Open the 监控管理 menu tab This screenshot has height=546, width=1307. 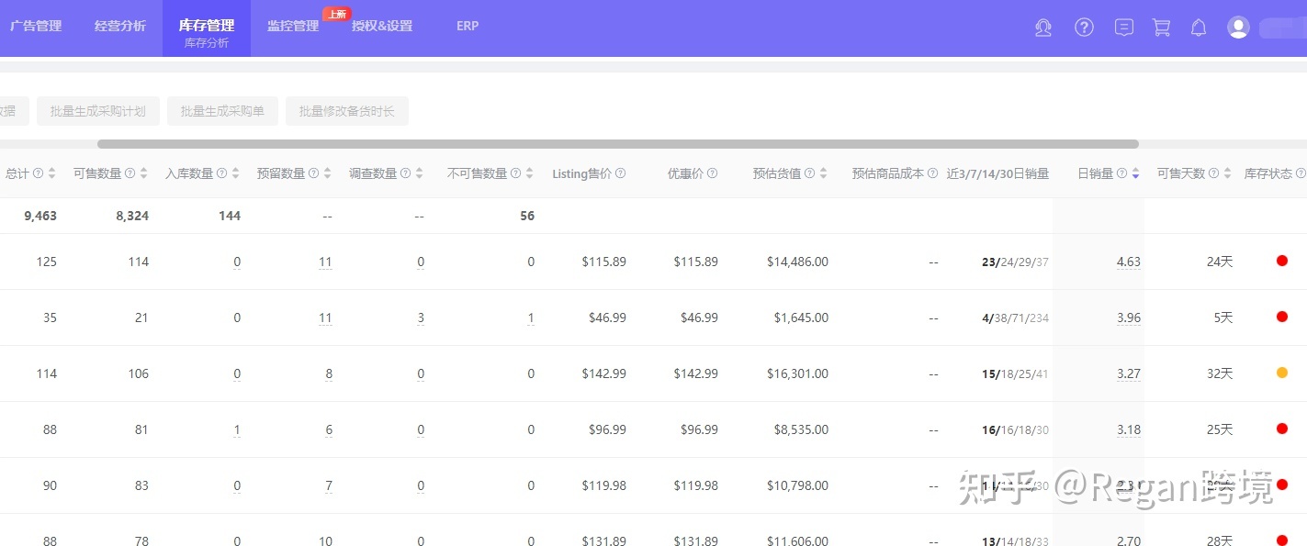(293, 26)
